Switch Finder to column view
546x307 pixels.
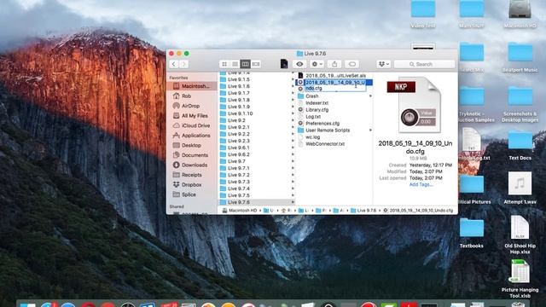[x=245, y=64]
